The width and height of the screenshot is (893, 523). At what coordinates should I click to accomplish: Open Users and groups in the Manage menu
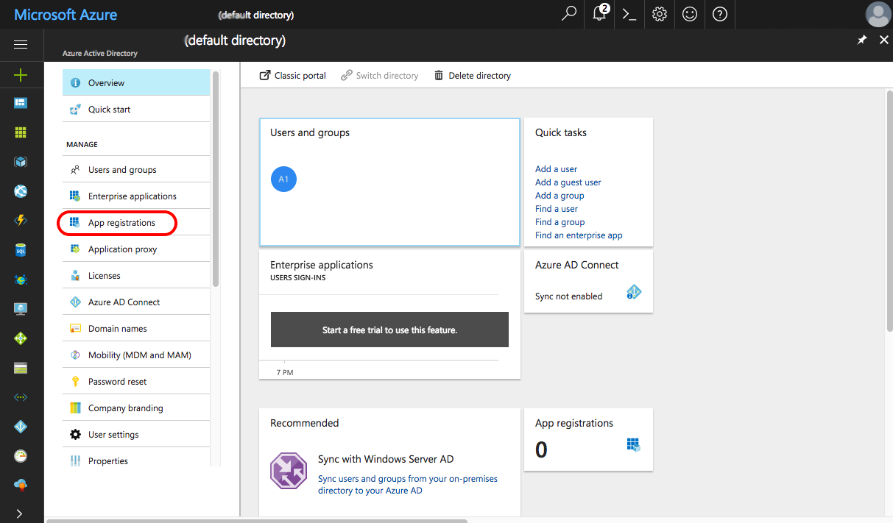click(x=136, y=170)
